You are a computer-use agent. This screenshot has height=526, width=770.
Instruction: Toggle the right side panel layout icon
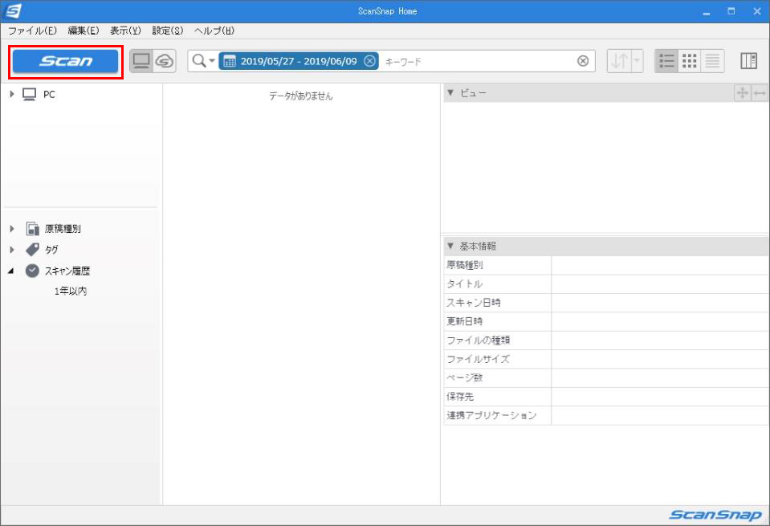coord(748,61)
